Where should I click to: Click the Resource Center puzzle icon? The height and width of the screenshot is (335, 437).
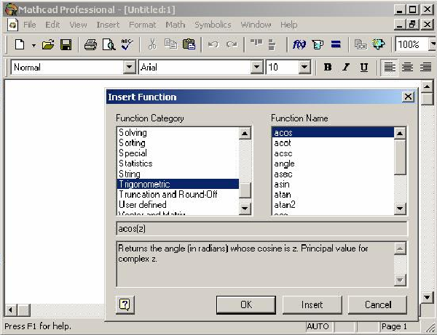click(378, 44)
